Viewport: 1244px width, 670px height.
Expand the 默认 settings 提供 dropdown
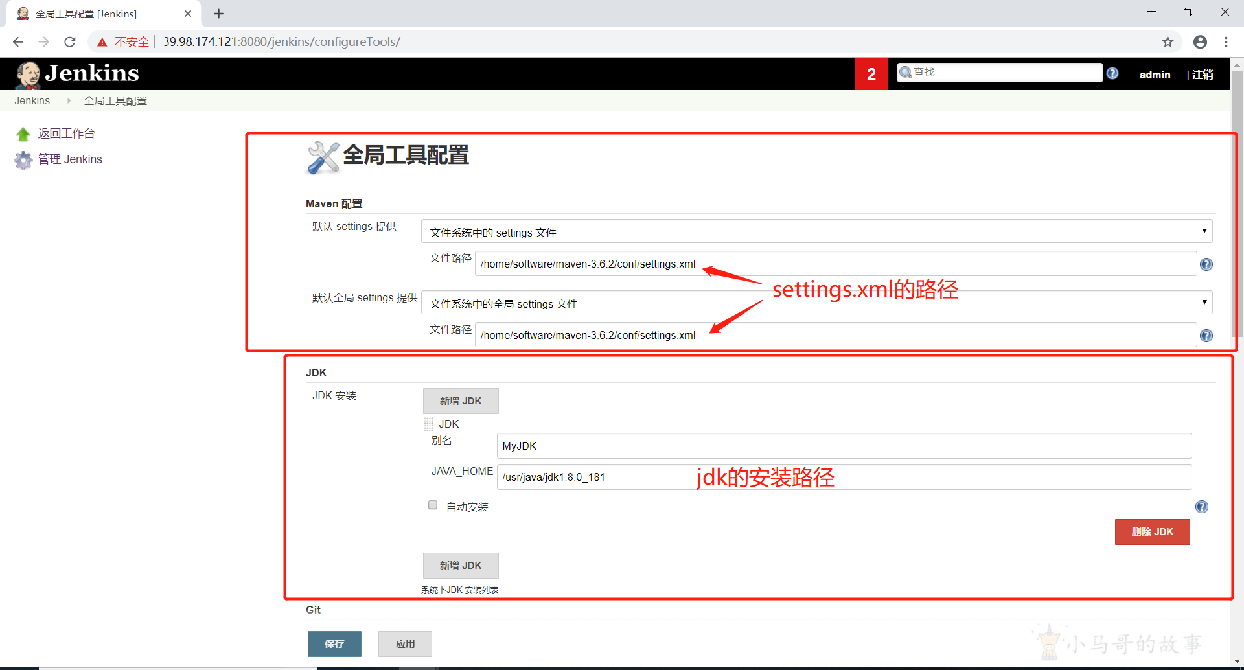[817, 231]
